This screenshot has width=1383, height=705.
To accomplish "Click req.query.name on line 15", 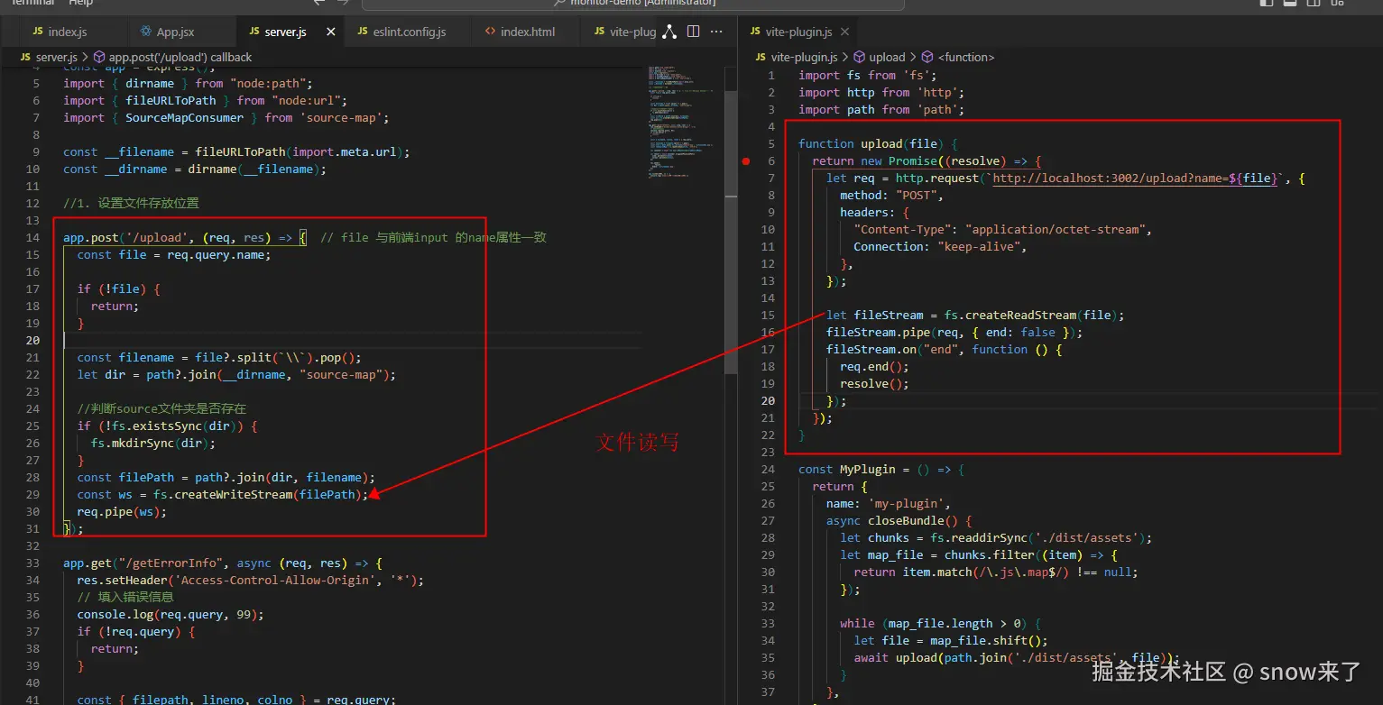I will [x=216, y=255].
